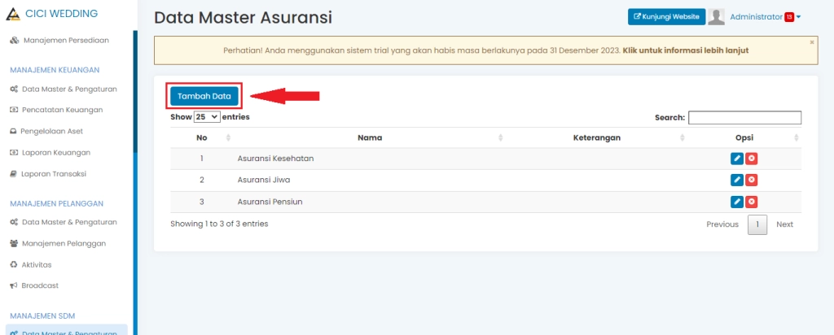Click the Tambah Data button
Image resolution: width=834 pixels, height=335 pixels.
click(x=204, y=96)
